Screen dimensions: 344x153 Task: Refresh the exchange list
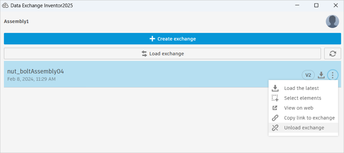pos(333,54)
